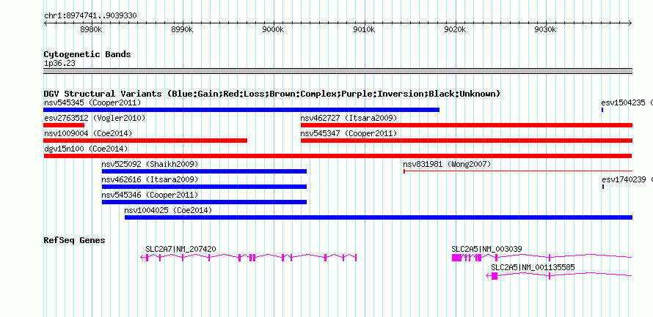Select the SLC2A5 NM_003039 large exon block

point(456,258)
